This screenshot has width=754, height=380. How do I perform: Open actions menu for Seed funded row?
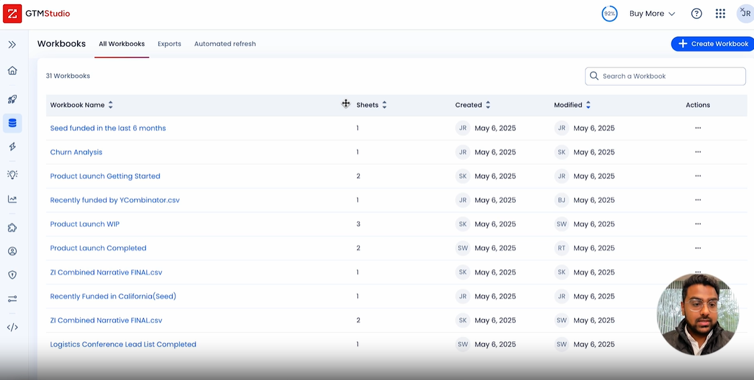click(x=698, y=128)
